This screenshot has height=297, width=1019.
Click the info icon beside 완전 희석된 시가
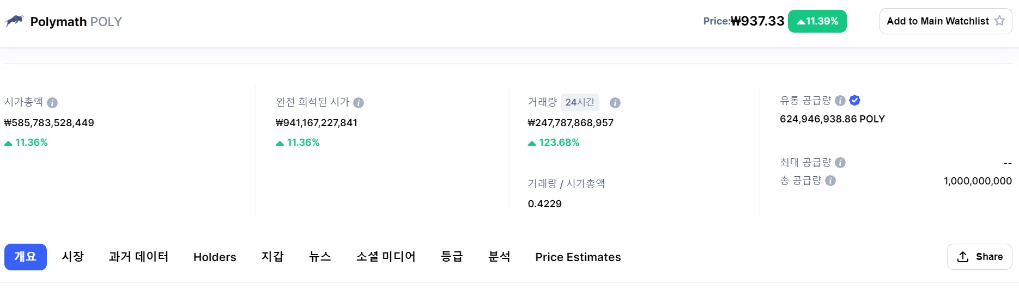(359, 103)
